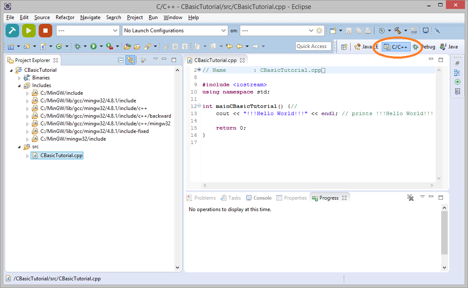Expand the Run toolbar icon dropdown arrow

tap(101, 46)
